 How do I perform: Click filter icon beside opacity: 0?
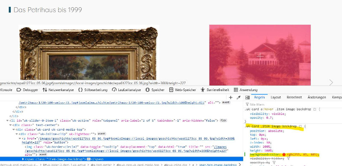point(274,162)
